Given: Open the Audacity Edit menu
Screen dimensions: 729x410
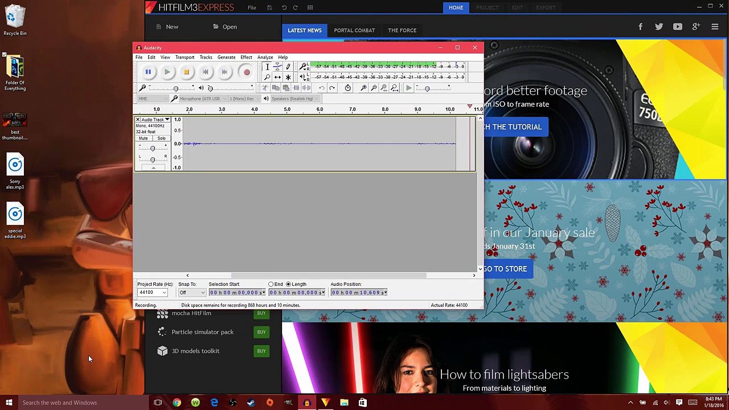Looking at the screenshot, I should click(151, 57).
